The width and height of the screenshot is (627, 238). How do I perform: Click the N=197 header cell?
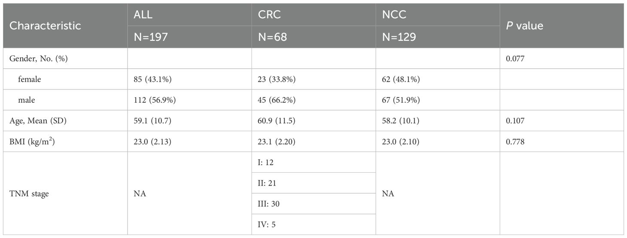[x=149, y=37]
